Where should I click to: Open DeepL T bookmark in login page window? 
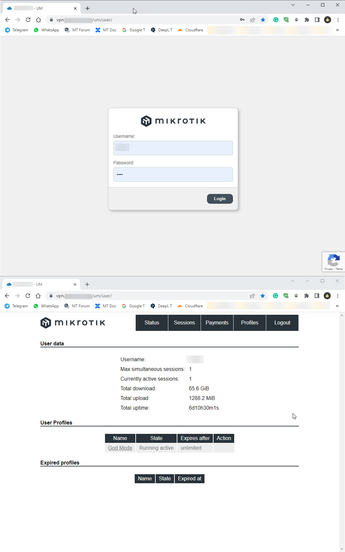click(162, 30)
